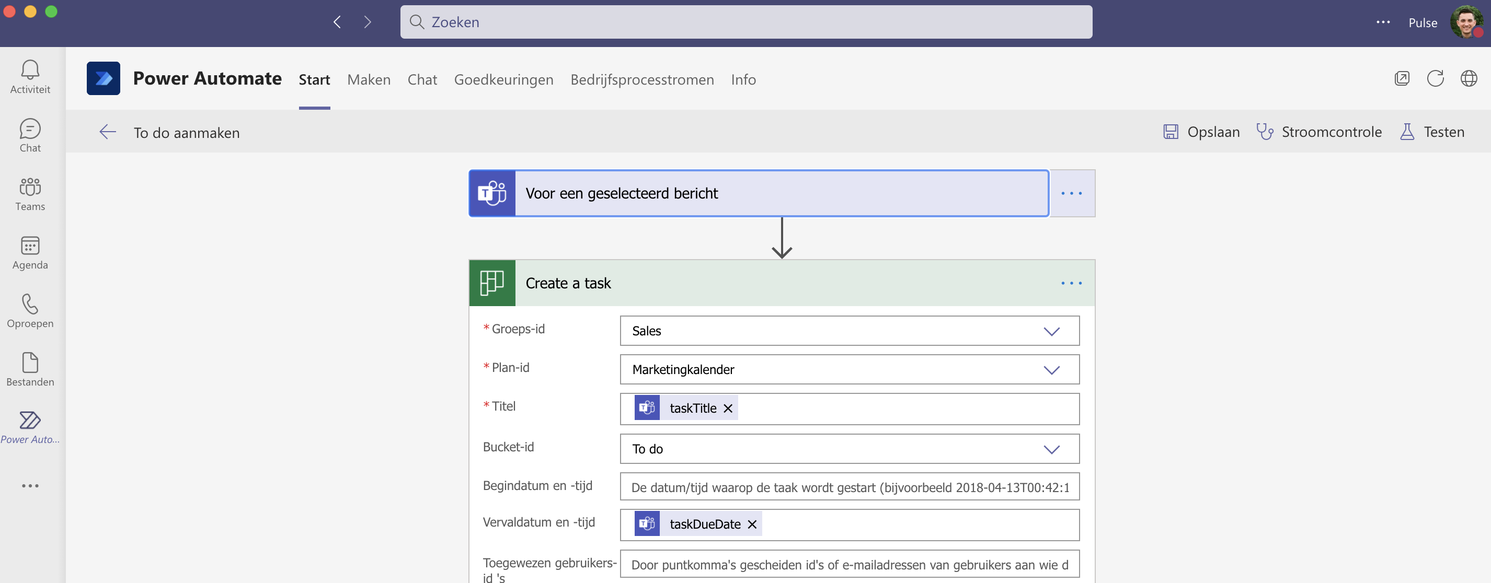The height and width of the screenshot is (583, 1491).
Task: Click Testen to test the flow
Action: (x=1432, y=132)
